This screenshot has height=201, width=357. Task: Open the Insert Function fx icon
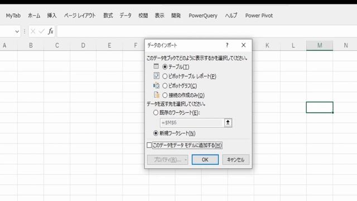click(50, 31)
